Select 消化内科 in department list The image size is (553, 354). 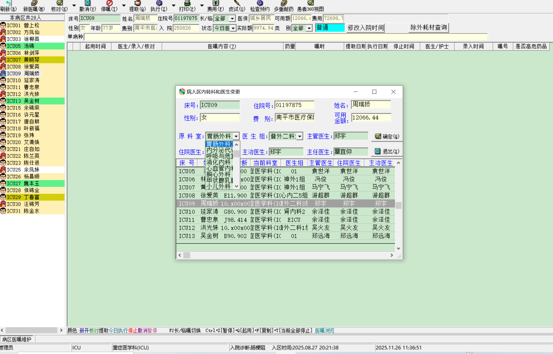coord(218,162)
